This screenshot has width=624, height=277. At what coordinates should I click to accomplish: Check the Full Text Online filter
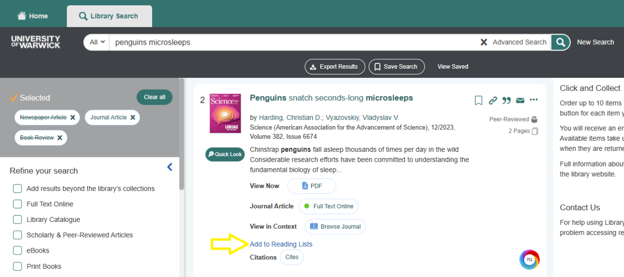18,204
